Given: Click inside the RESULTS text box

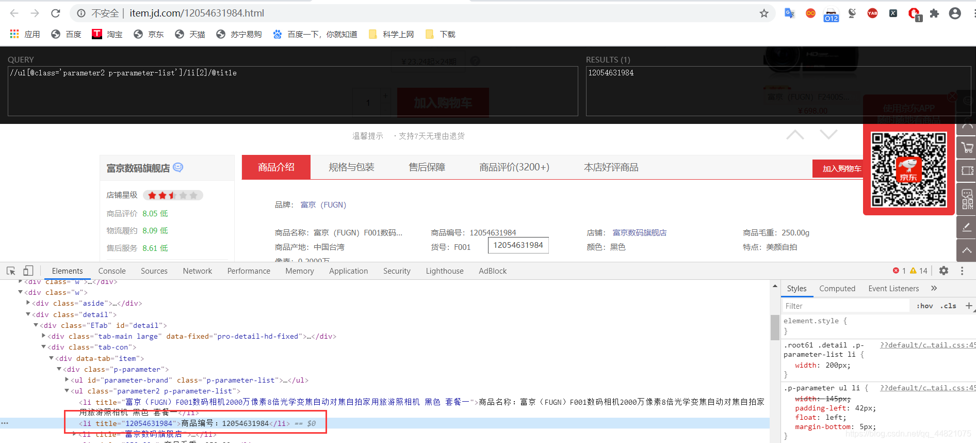Looking at the screenshot, I should click(x=778, y=91).
